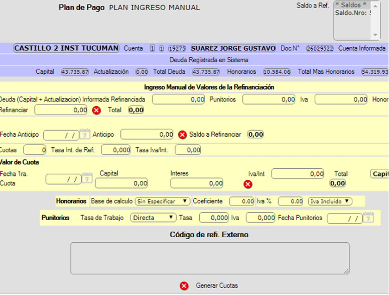Click red X icon beside Generar Cuotas
The height and width of the screenshot is (295, 389).
click(184, 286)
